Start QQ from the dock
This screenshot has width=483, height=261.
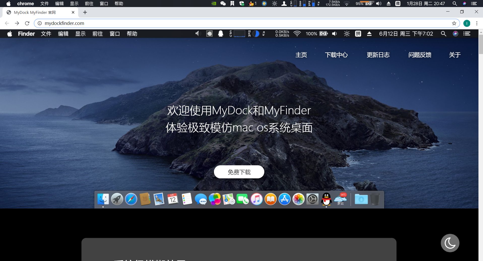pyautogui.click(x=326, y=199)
